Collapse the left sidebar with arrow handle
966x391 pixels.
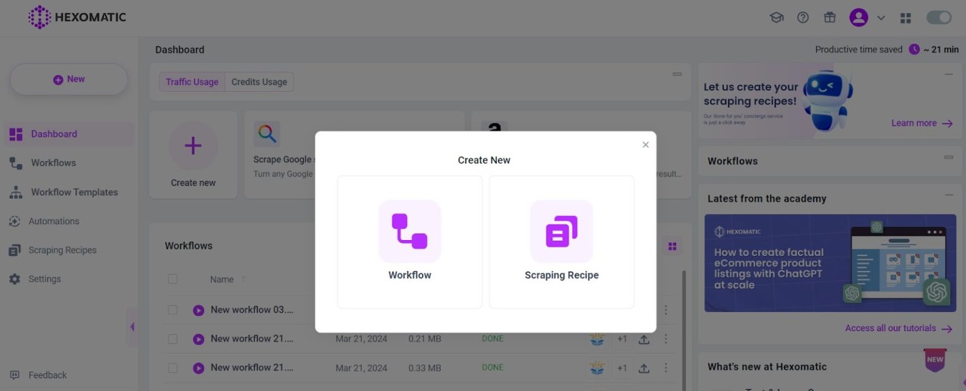[x=132, y=327]
